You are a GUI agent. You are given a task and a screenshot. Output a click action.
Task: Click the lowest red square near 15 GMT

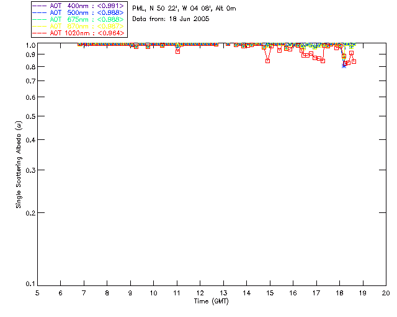pyautogui.click(x=267, y=61)
